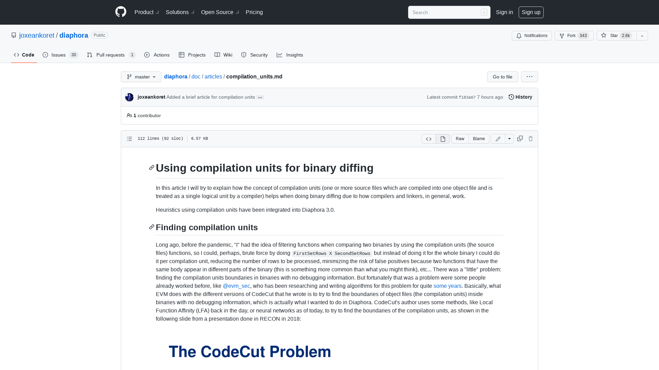Click the @evm_sec profile link
Screen dimensions: 659x370
pyautogui.click(x=236, y=286)
